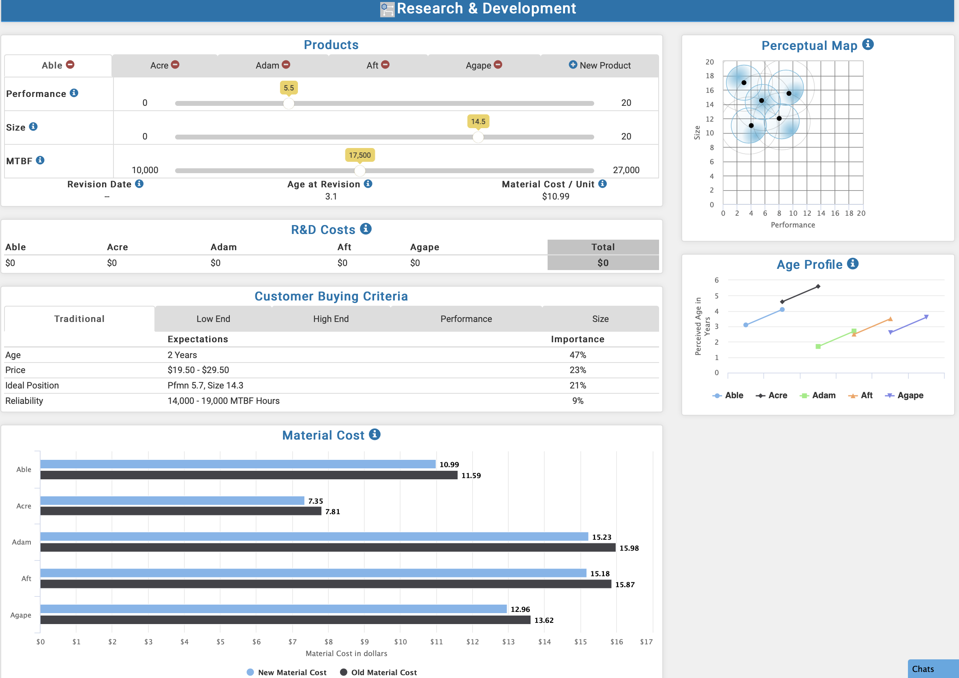Click the Size info icon
The image size is (959, 678).
[x=33, y=127]
